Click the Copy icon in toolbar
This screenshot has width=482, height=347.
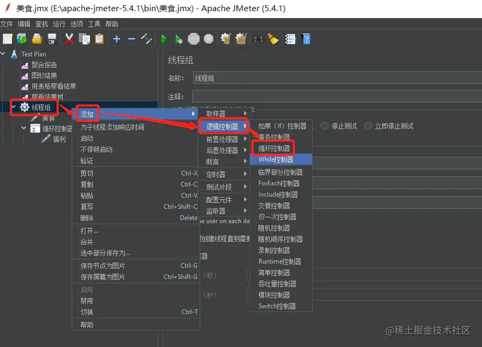tap(84, 39)
